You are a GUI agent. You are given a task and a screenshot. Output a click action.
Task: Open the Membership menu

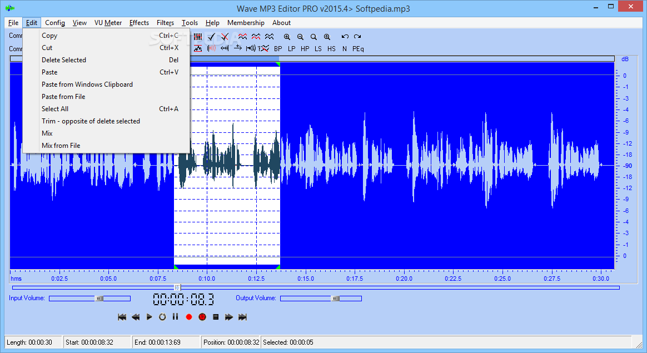246,23
